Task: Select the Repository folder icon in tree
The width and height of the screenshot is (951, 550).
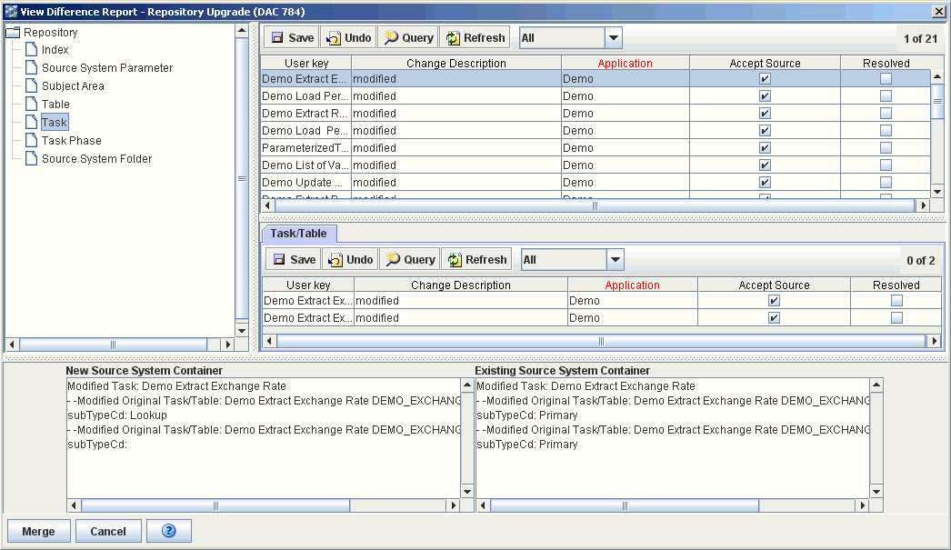Action: click(13, 32)
